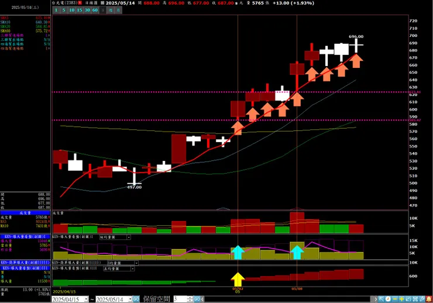Click the 696.00 high price label on chart
This screenshot has width=433, height=303.
[x=356, y=36]
